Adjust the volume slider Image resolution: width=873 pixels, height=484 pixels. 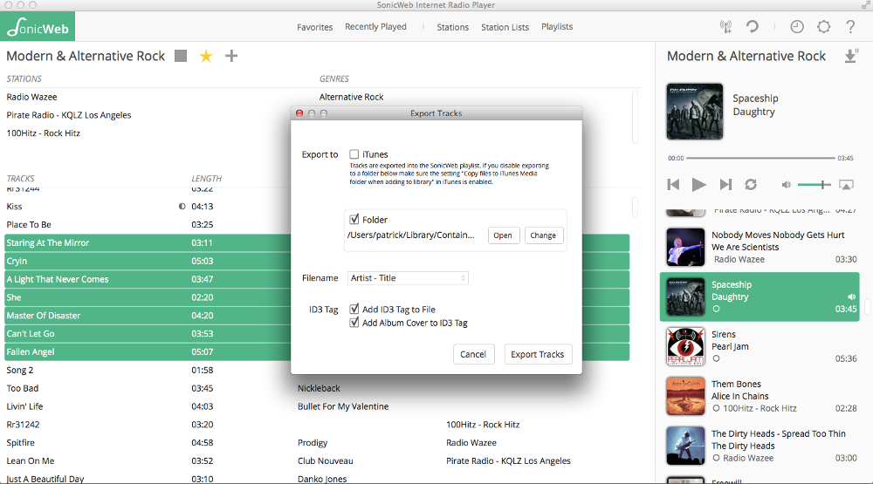point(813,185)
